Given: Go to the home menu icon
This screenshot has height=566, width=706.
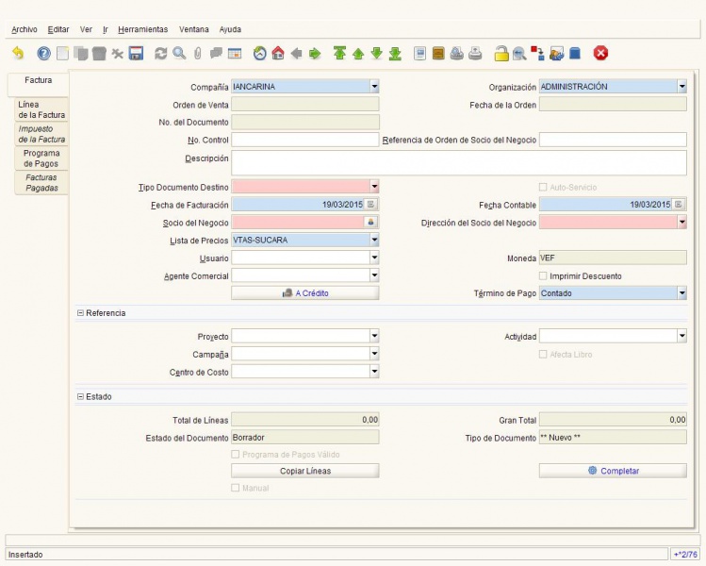Looking at the screenshot, I should coord(277,54).
